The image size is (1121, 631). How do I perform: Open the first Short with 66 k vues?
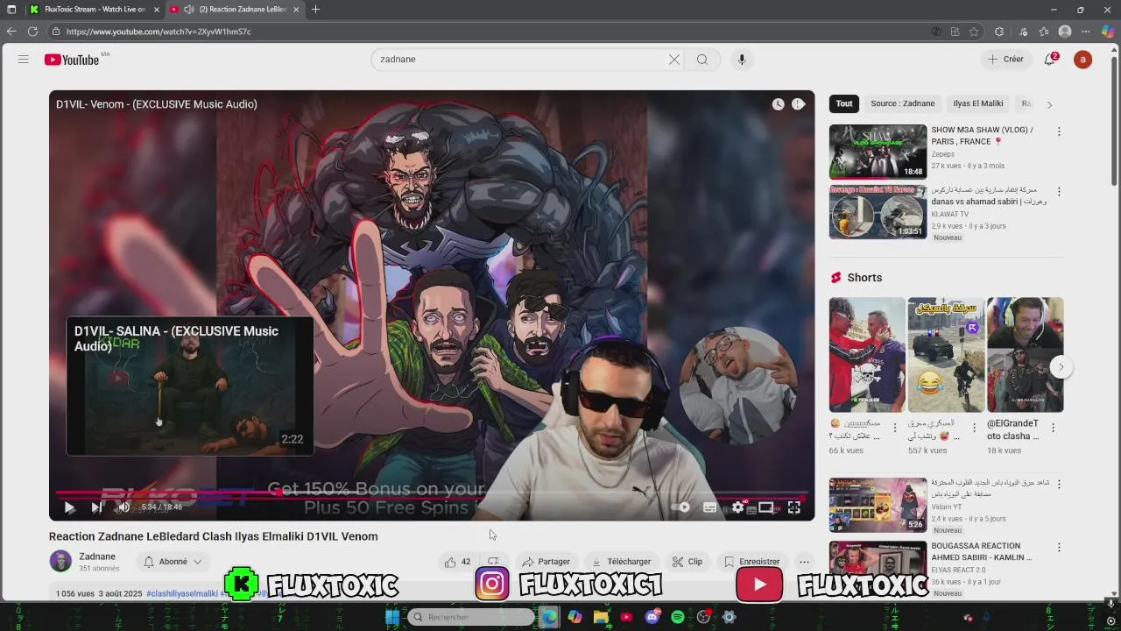coord(867,355)
